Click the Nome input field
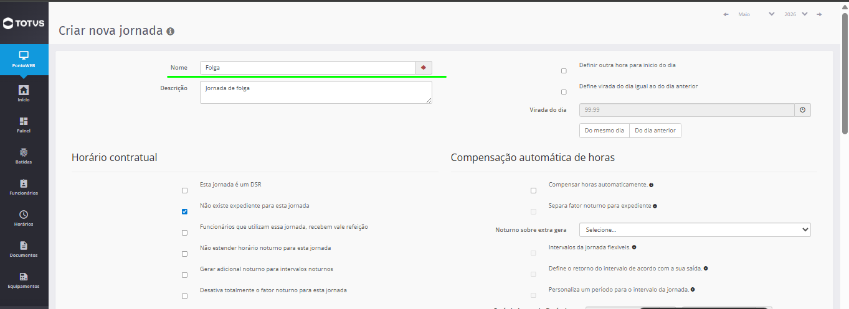Screen dimensions: 849x309 point(308,68)
